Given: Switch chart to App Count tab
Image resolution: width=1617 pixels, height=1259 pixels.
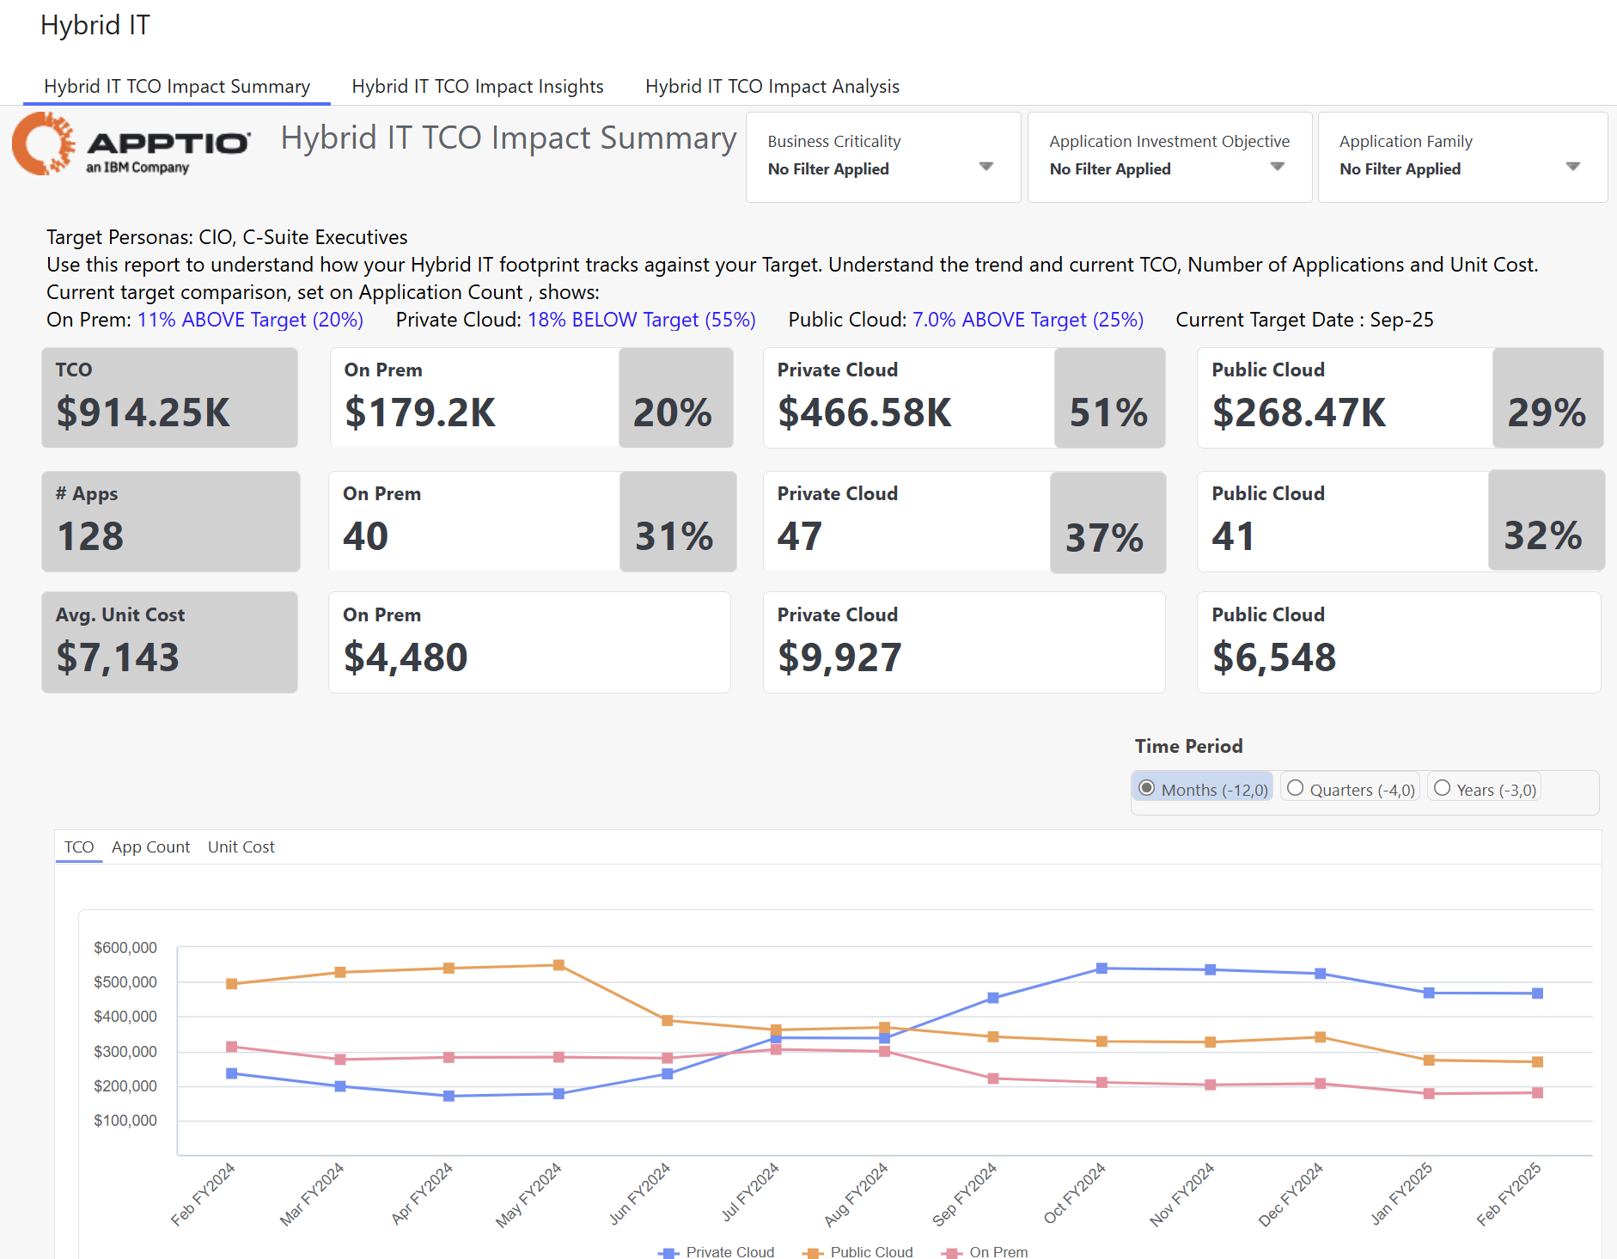Looking at the screenshot, I should (x=150, y=847).
